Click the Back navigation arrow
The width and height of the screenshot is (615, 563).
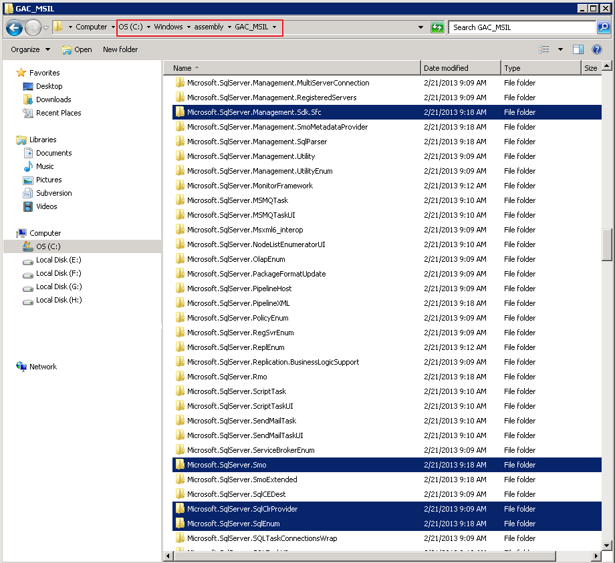15,27
